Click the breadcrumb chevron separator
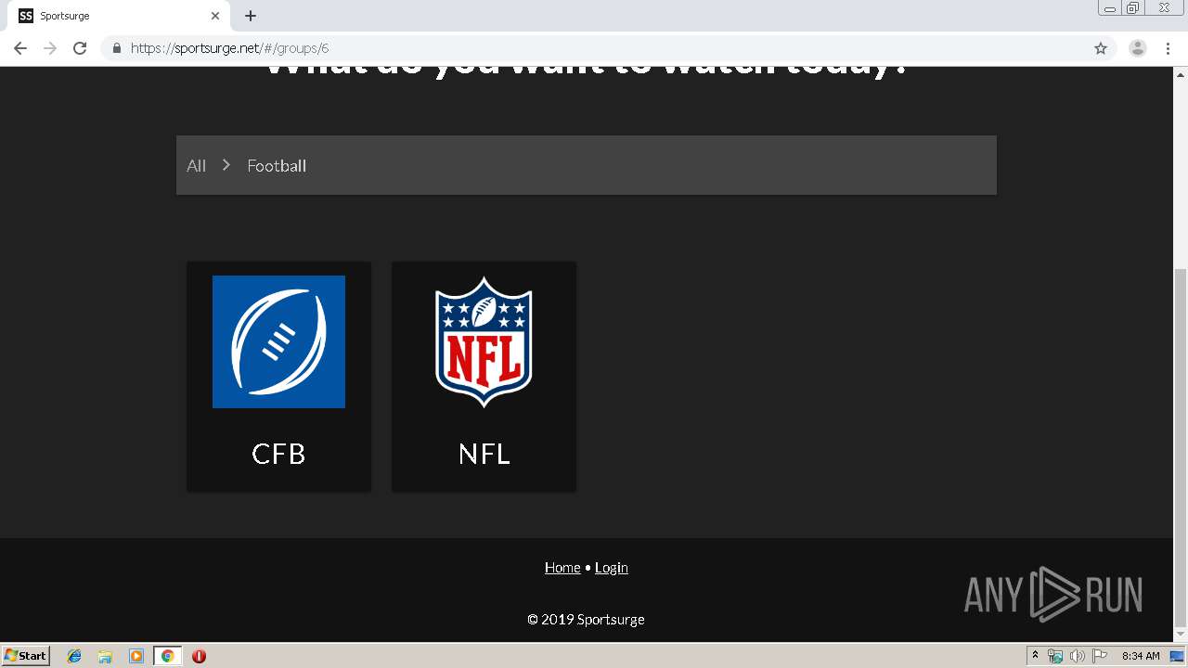The image size is (1188, 668). click(x=226, y=165)
